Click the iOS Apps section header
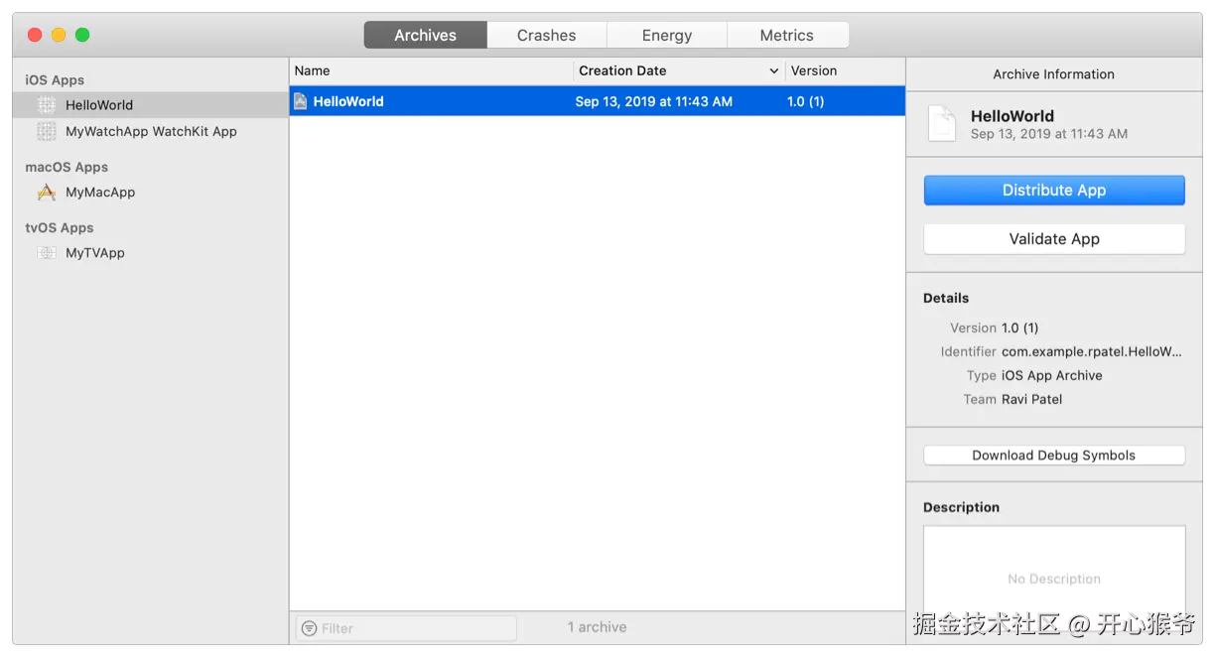The width and height of the screenshot is (1215, 657). [x=55, y=80]
